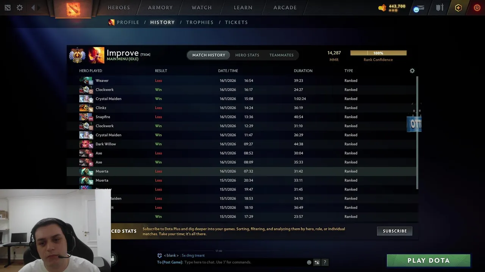Click the DATE / TIME column header
Image resolution: width=485 pixels, height=272 pixels.
coord(228,71)
